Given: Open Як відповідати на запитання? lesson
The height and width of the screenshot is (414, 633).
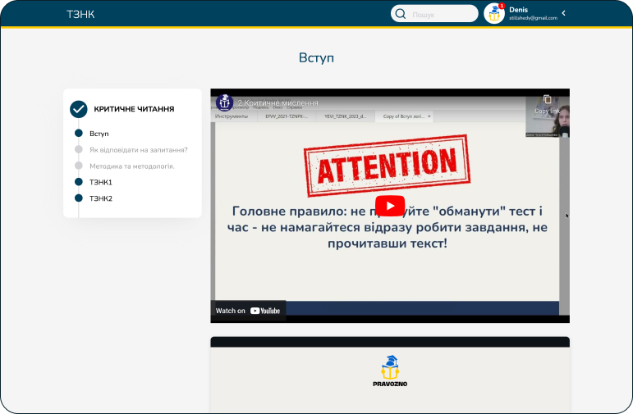Looking at the screenshot, I should tap(138, 150).
